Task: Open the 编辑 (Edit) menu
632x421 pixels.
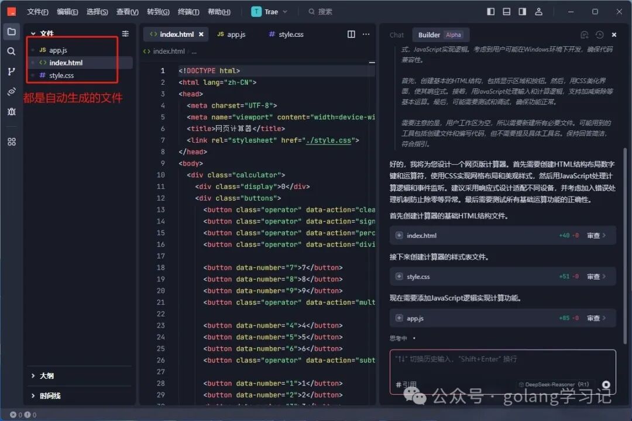Action: point(67,12)
